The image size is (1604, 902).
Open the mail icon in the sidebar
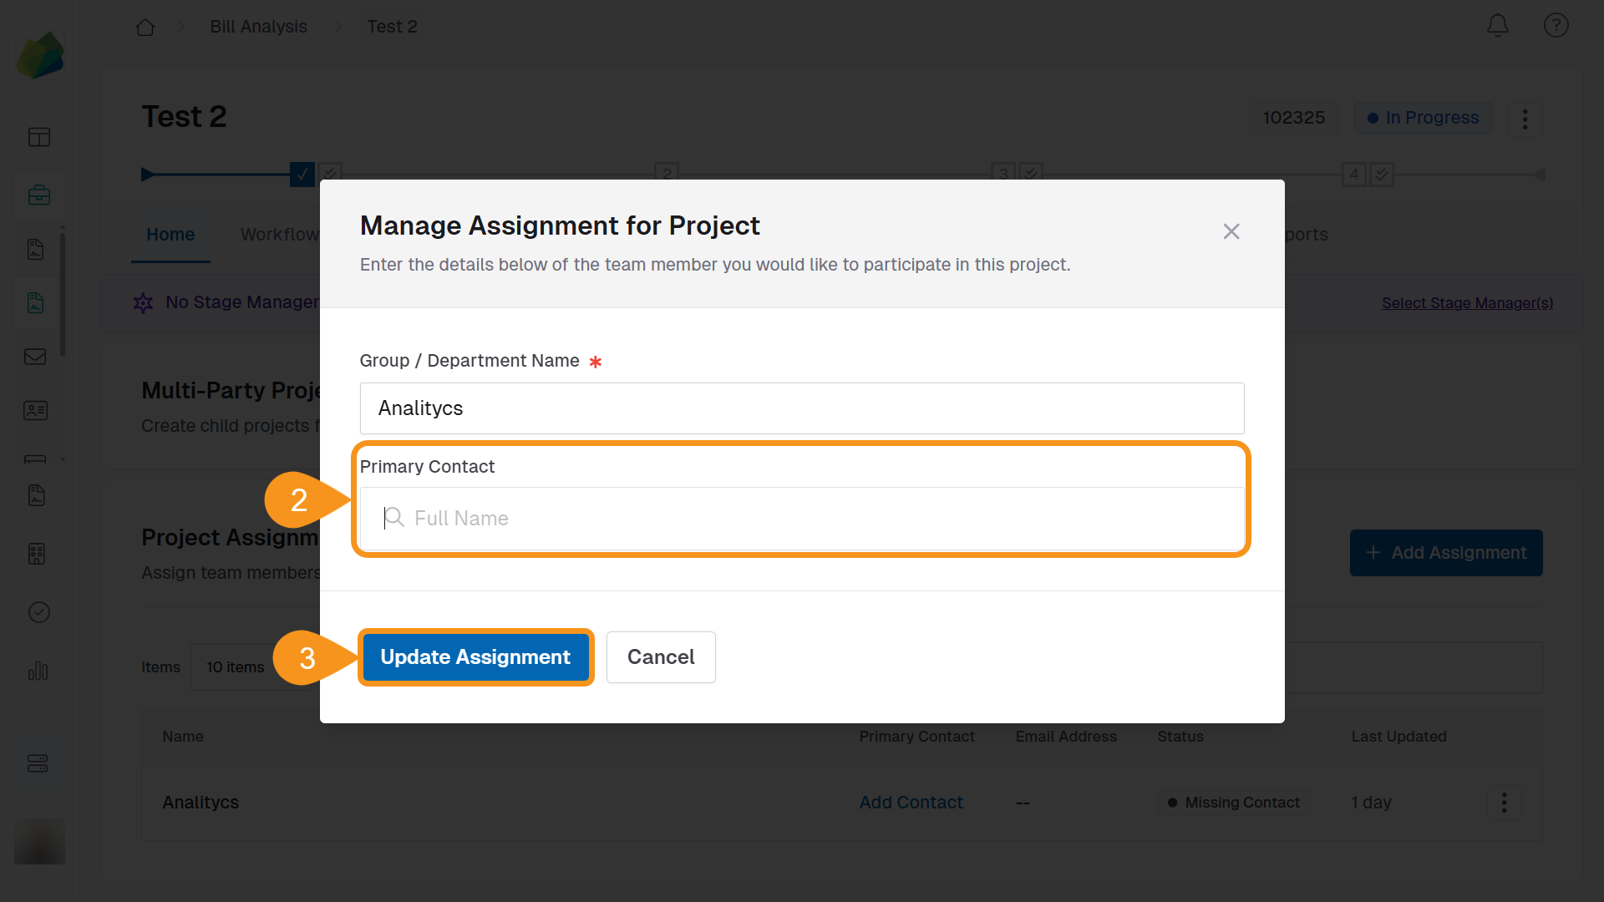click(x=35, y=357)
